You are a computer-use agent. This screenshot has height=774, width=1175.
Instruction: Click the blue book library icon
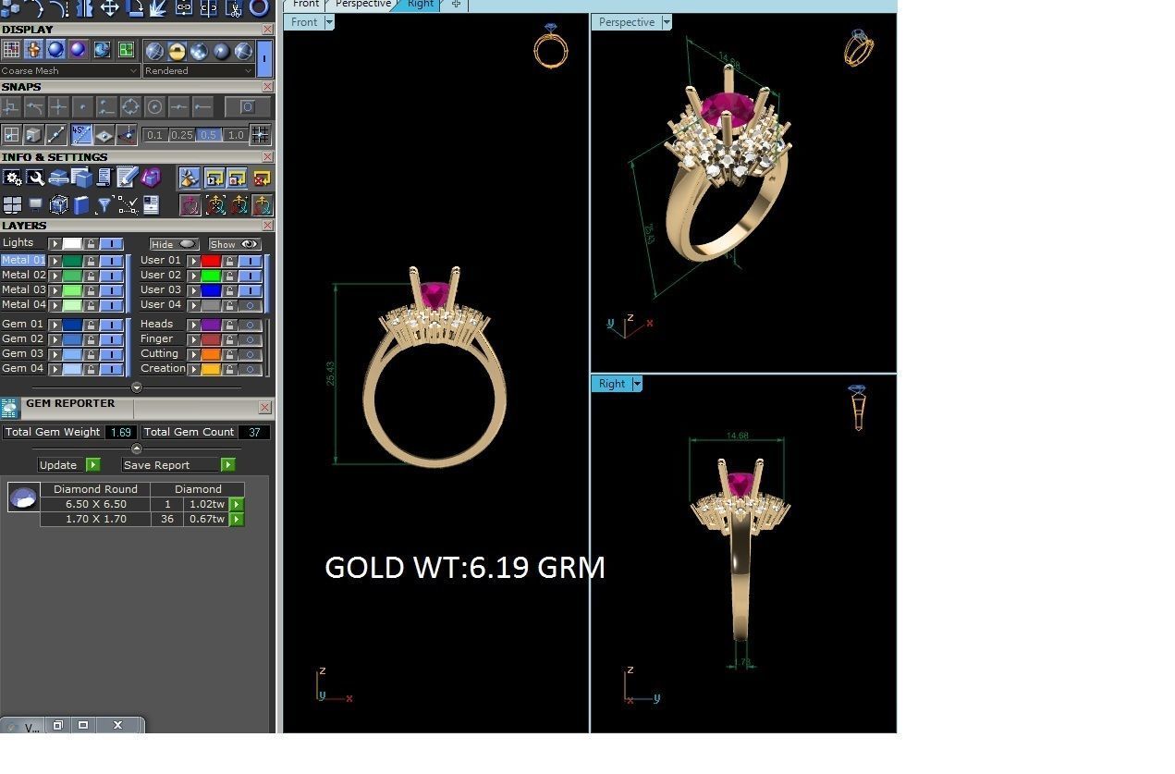[81, 204]
